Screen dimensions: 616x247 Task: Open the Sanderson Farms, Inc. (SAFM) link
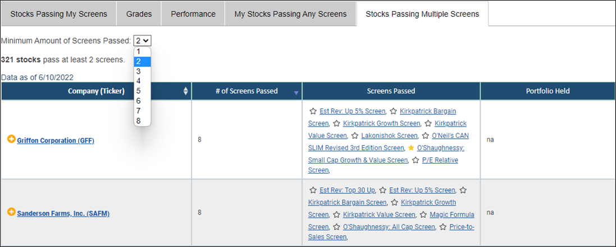pyautogui.click(x=63, y=213)
